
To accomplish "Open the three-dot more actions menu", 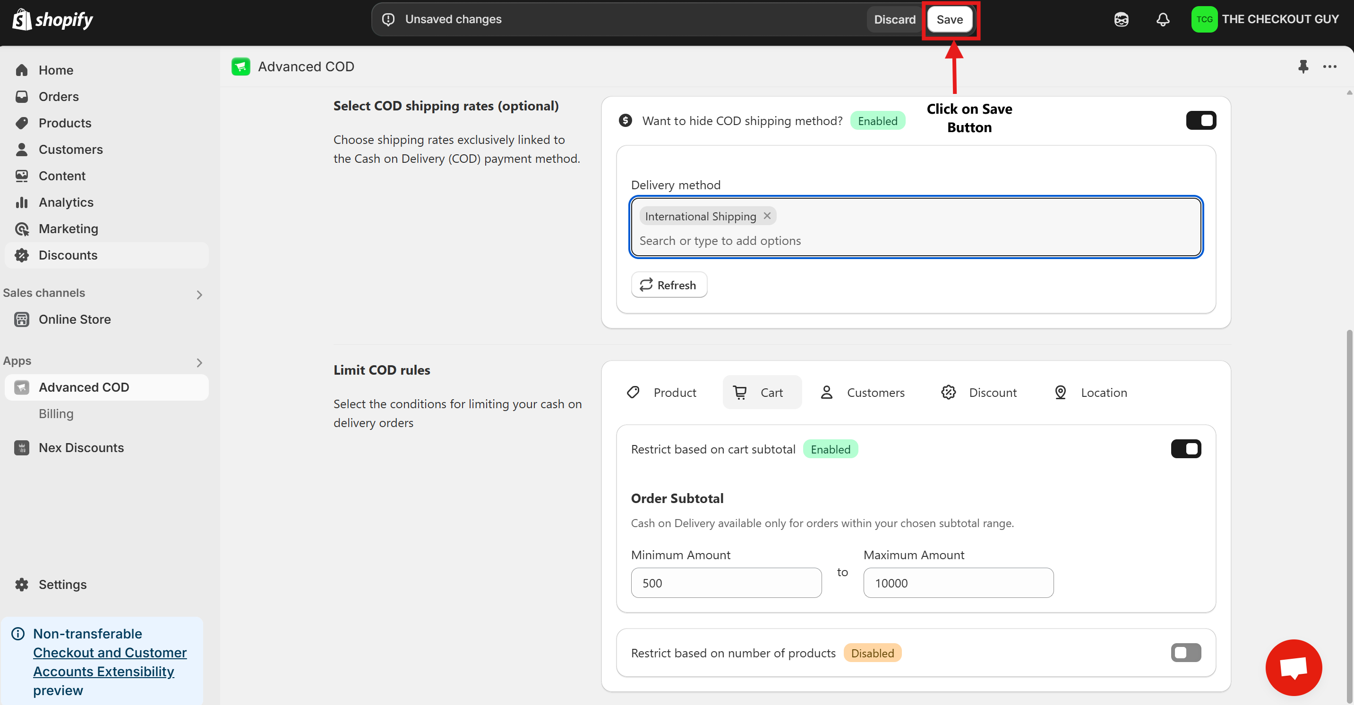I will coord(1329,67).
